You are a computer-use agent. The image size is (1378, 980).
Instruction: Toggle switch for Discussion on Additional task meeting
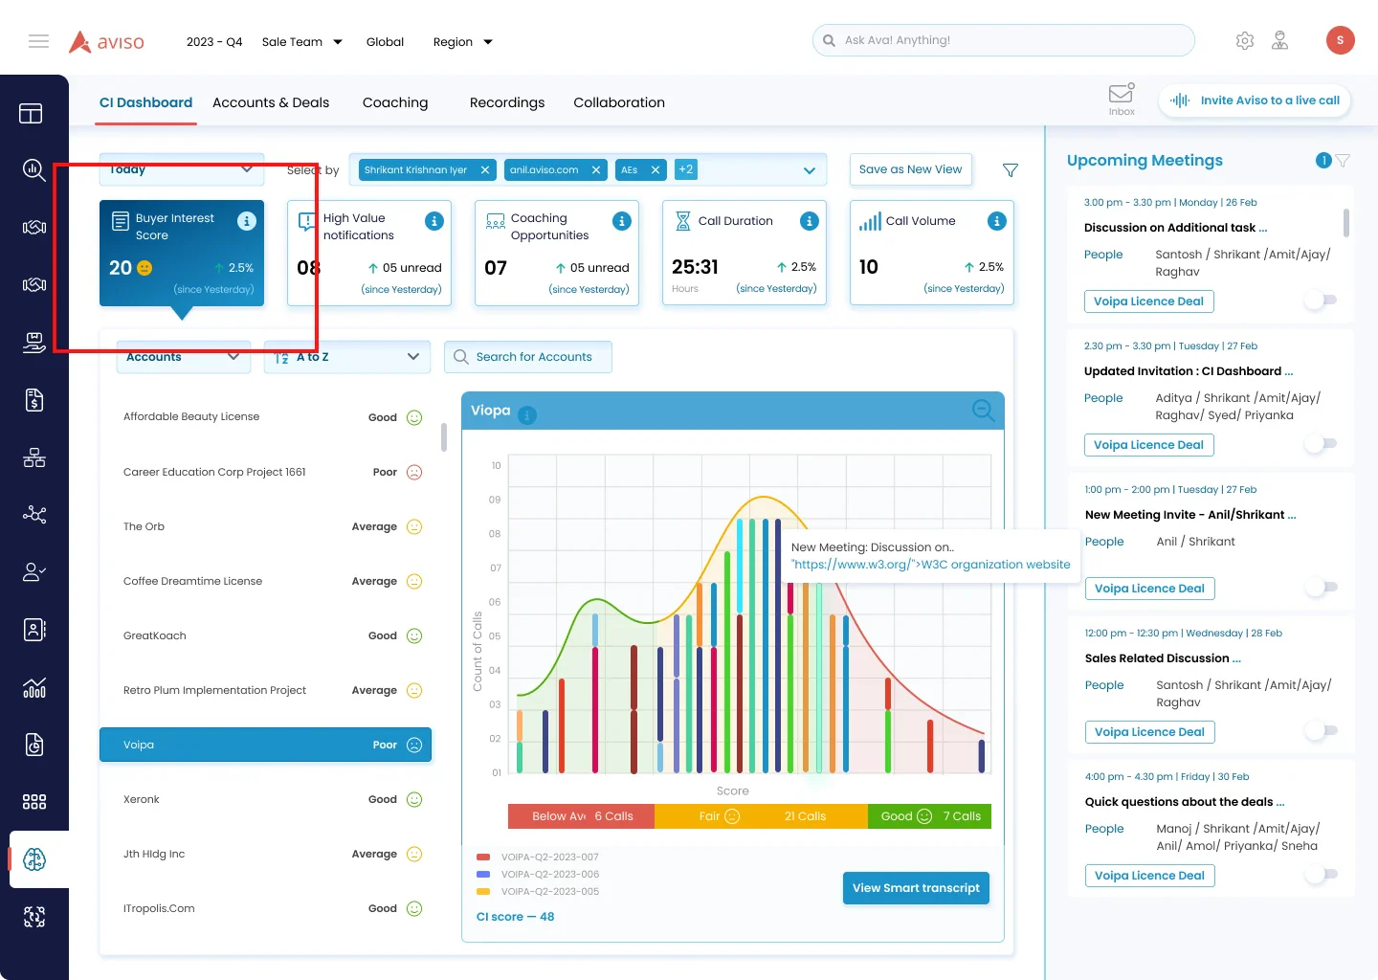(x=1322, y=301)
